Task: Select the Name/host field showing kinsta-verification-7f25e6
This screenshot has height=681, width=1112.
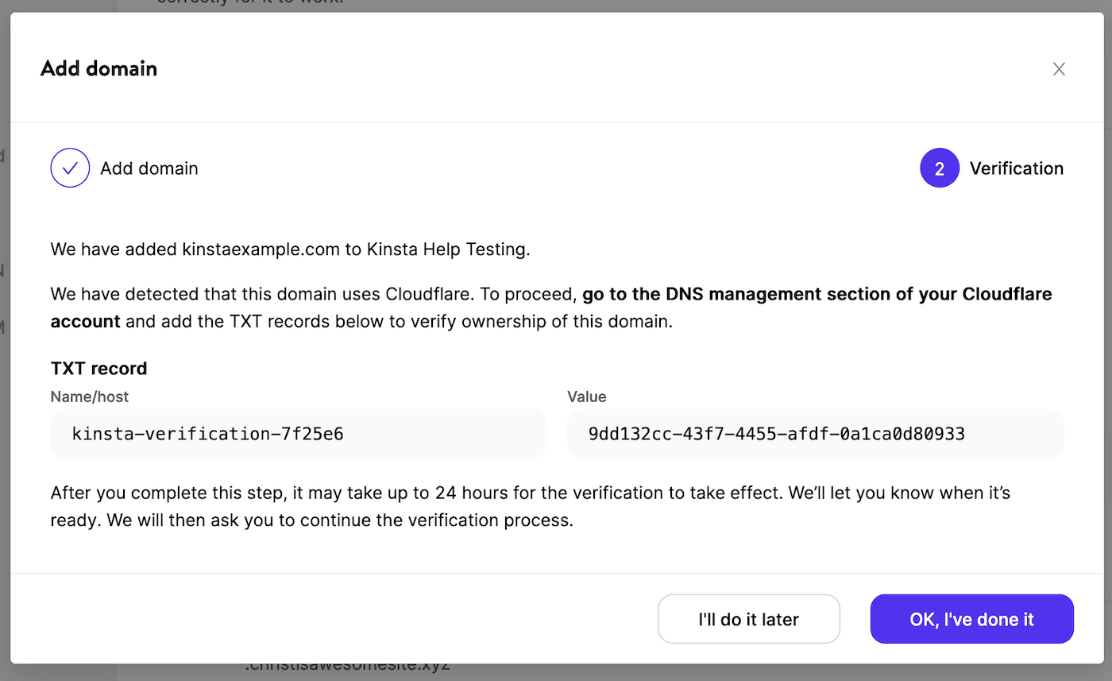Action: tap(299, 434)
